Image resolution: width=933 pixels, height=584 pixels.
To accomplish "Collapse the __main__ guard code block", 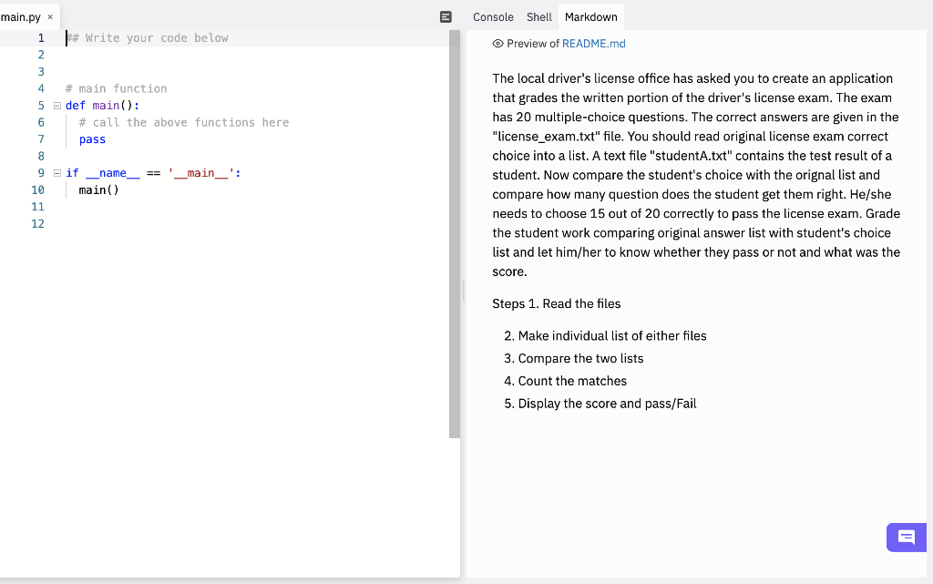I will (x=56, y=172).
